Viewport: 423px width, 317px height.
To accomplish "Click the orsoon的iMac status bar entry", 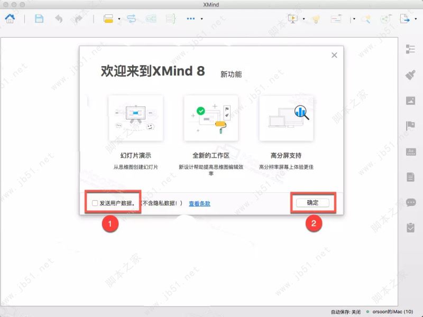I will pyautogui.click(x=393, y=312).
